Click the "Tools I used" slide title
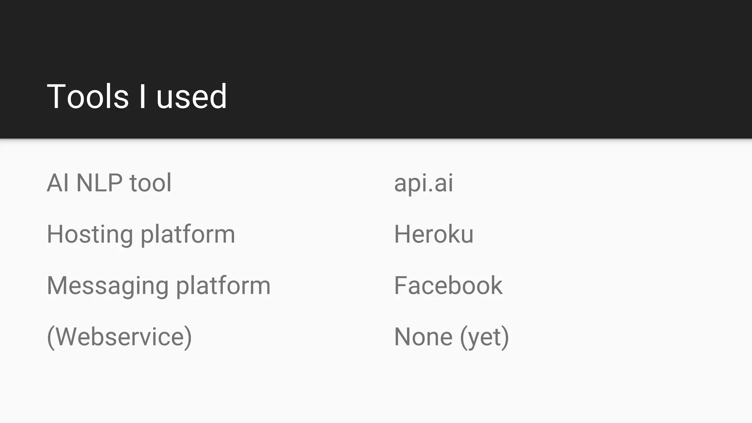 [137, 96]
